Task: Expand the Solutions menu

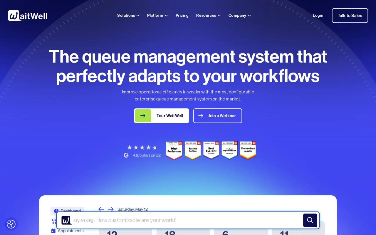Action: [x=128, y=16]
